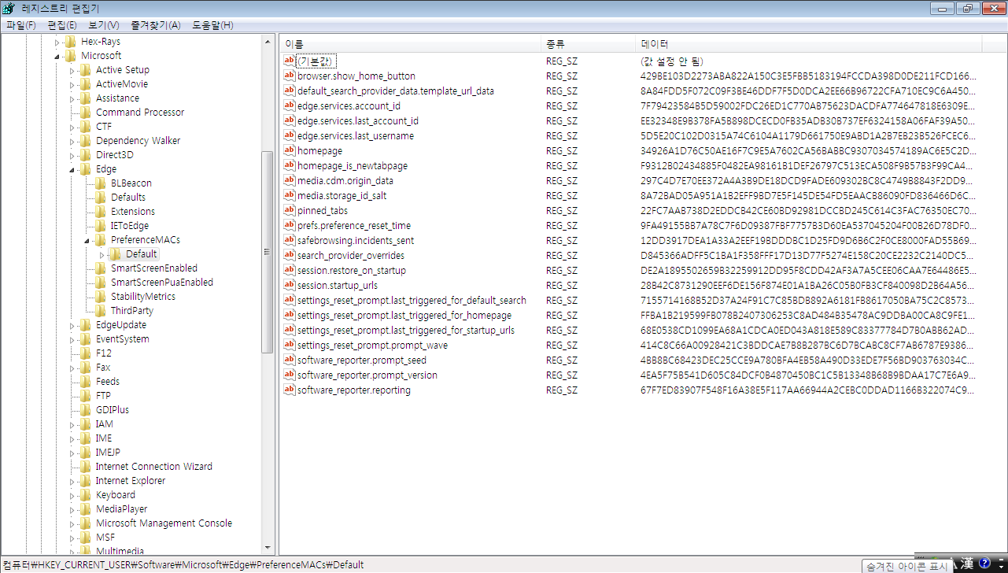This screenshot has height=573, width=1008.
Task: Expand the EdgeUpdate key
Action: [72, 325]
